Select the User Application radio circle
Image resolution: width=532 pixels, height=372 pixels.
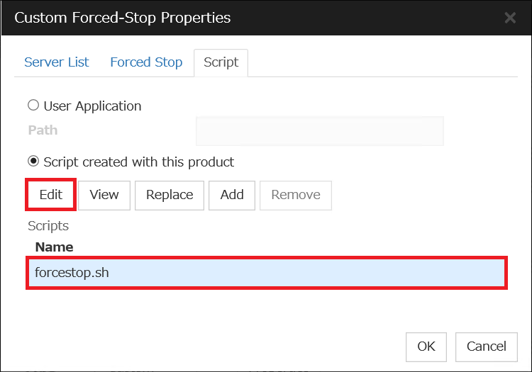coord(33,106)
